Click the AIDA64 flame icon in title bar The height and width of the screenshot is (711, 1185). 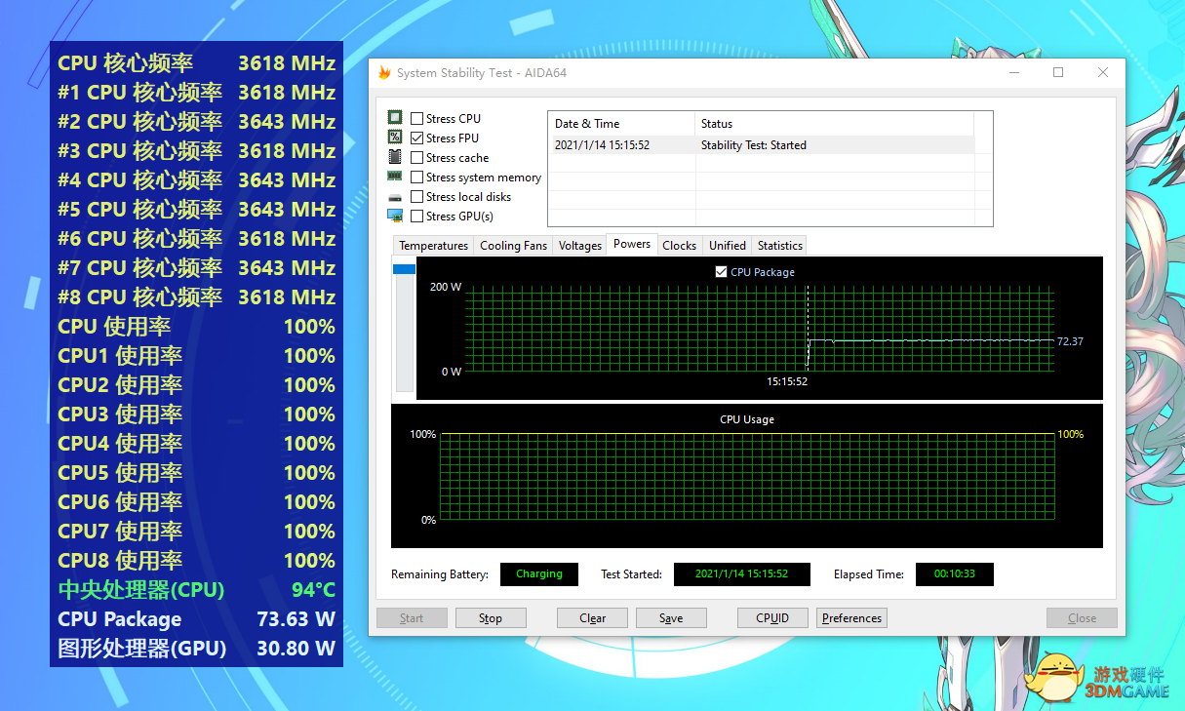coord(384,73)
